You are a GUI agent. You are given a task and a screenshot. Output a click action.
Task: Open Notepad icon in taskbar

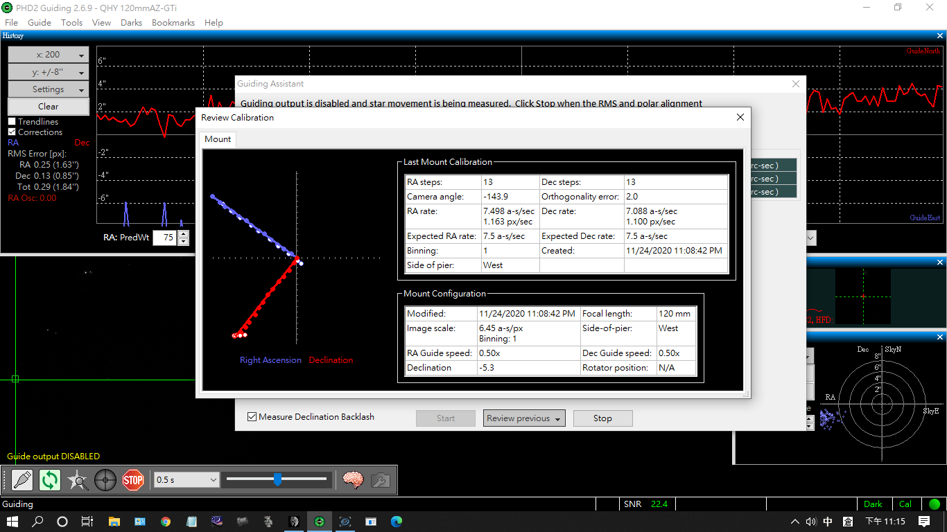pyautogui.click(x=191, y=522)
